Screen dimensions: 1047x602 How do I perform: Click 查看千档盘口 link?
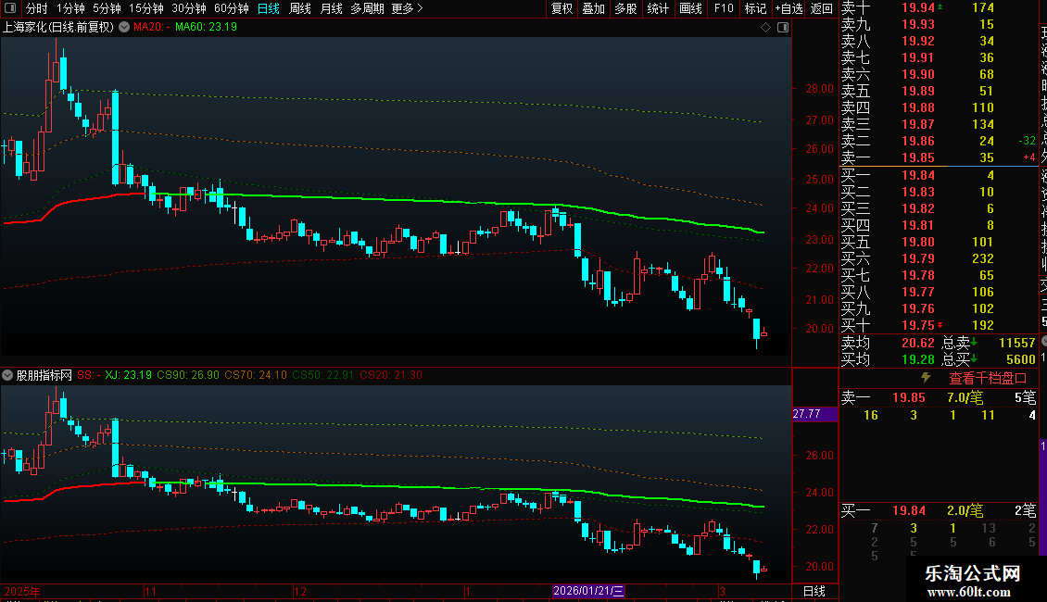tap(988, 378)
